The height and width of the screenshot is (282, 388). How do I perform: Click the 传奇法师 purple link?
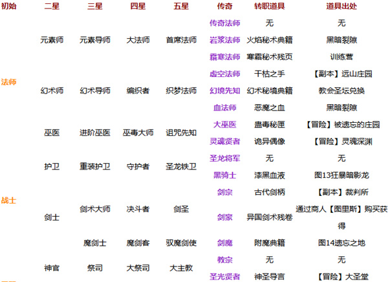(x=225, y=23)
